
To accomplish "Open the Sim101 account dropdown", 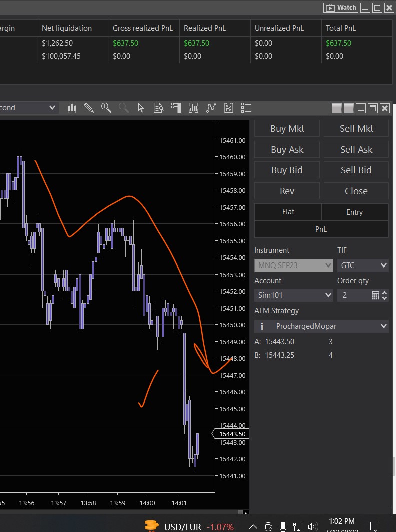I will 293,295.
